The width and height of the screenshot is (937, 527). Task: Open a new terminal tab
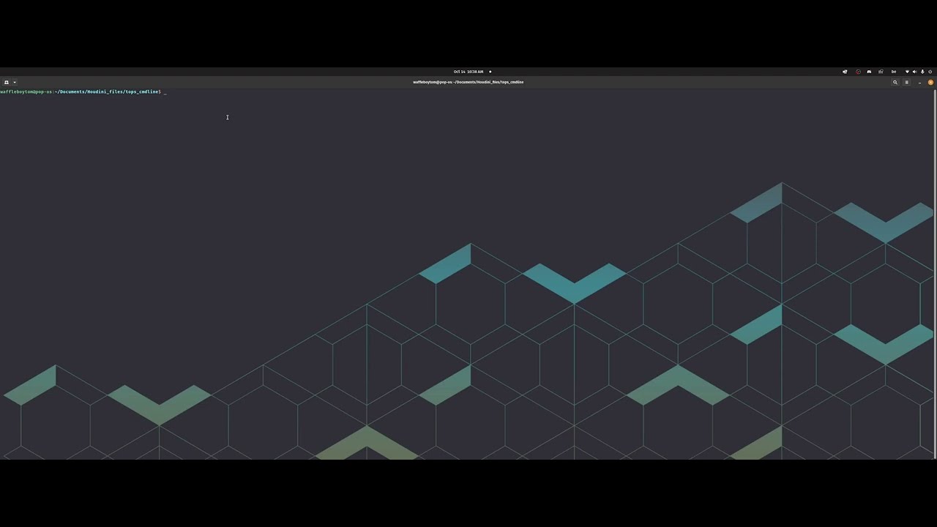pyautogui.click(x=7, y=82)
